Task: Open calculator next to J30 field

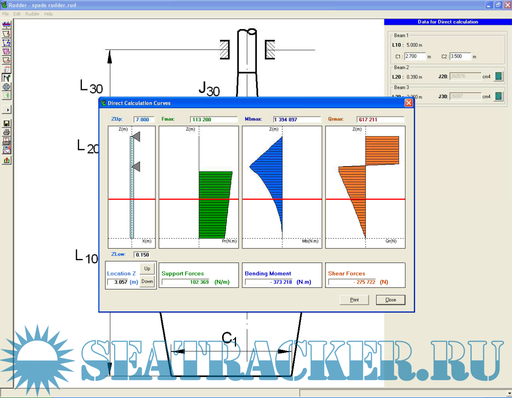Action: 498,96
